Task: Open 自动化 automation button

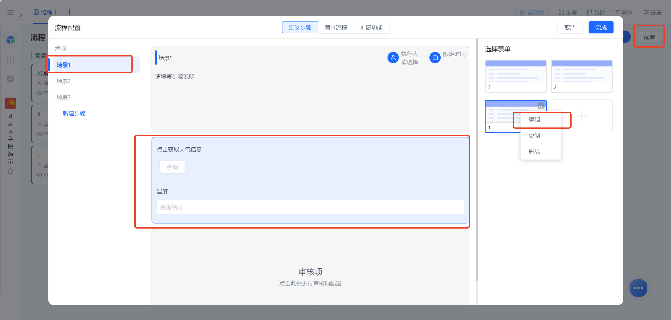Action: (x=532, y=12)
